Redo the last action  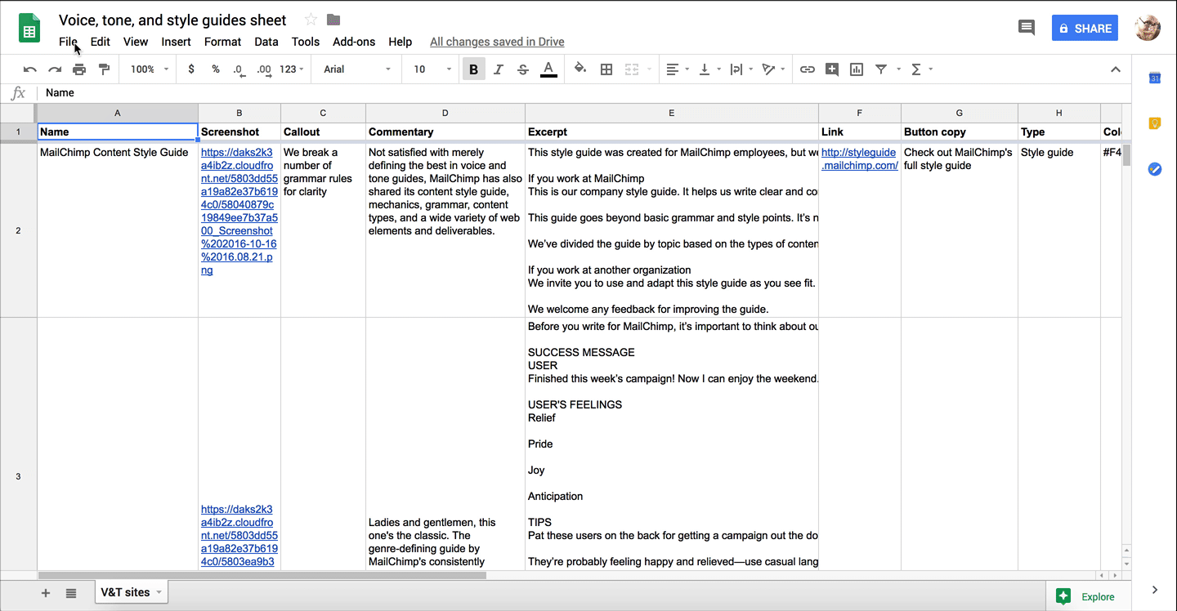[x=55, y=69]
